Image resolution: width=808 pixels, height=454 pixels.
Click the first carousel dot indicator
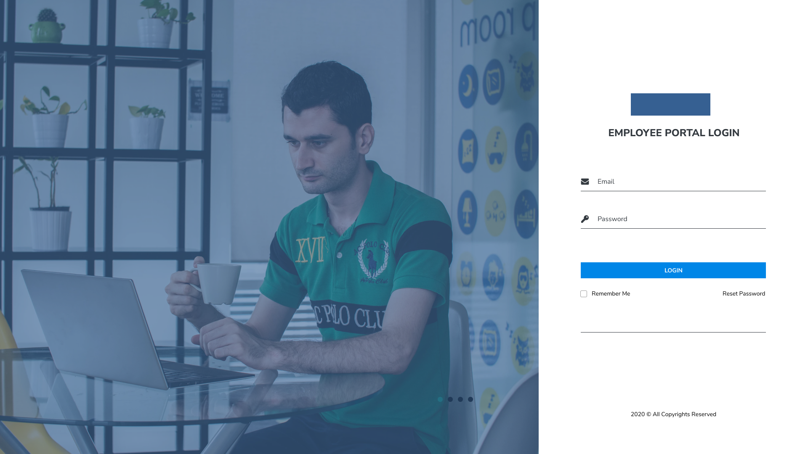[x=440, y=399]
